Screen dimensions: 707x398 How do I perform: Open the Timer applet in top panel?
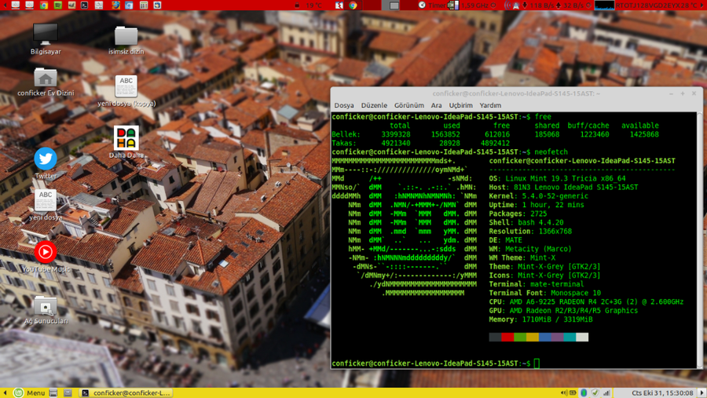coord(431,5)
